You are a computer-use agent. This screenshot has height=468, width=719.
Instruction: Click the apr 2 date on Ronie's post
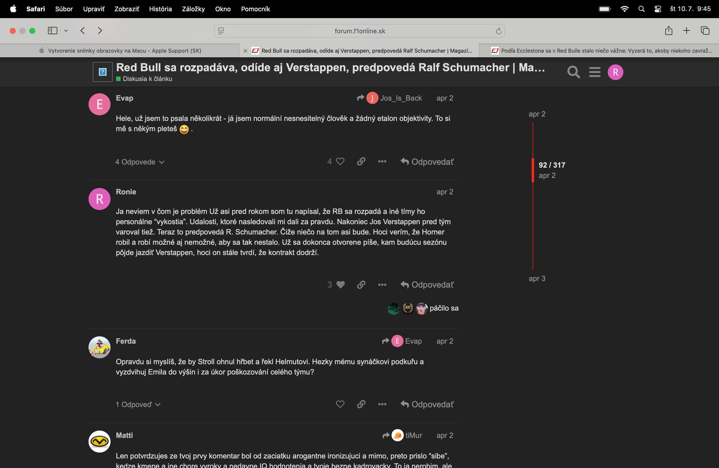pyautogui.click(x=445, y=192)
